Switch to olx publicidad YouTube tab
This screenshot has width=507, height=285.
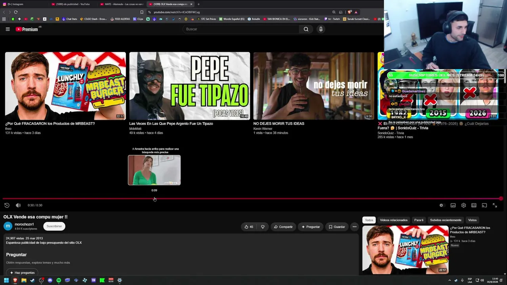click(73, 4)
